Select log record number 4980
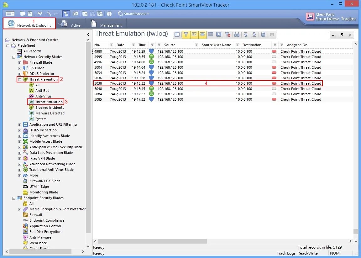Viewport: 361px width, 258px height. [222, 51]
